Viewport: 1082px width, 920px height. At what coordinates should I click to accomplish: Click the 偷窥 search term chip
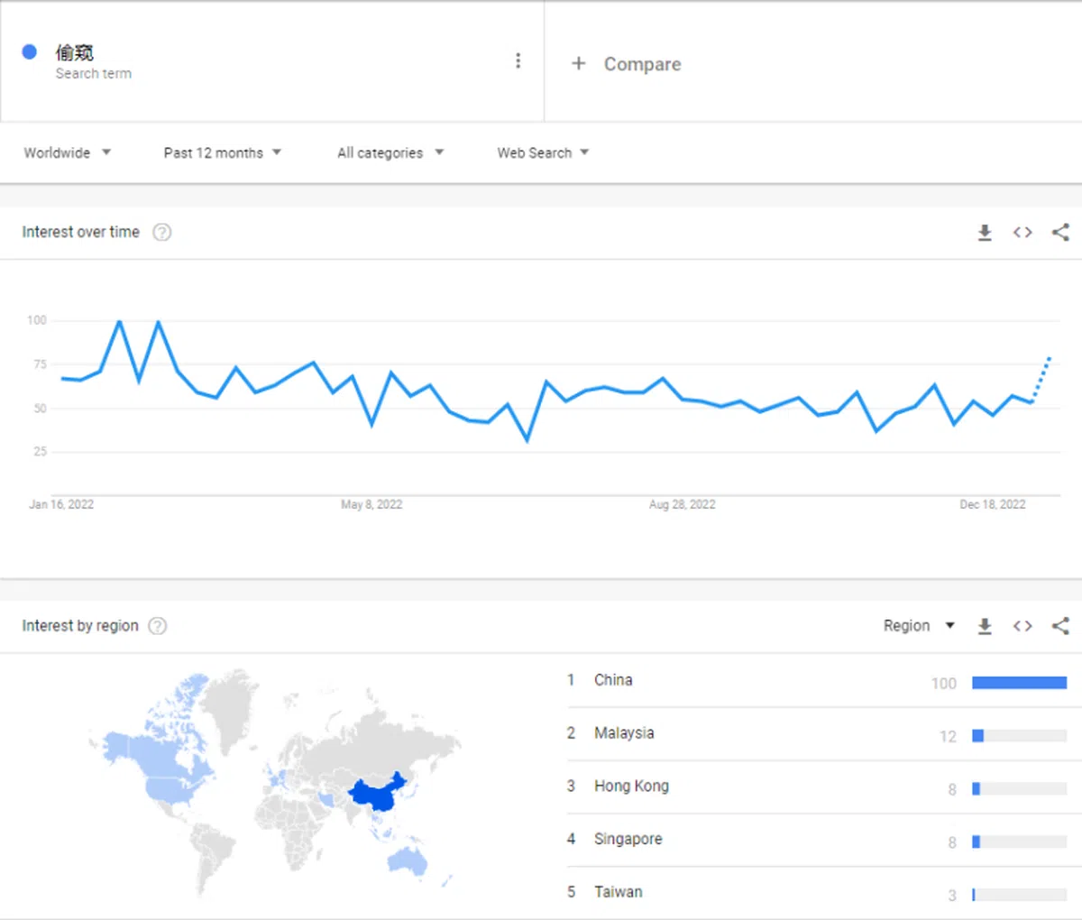click(x=75, y=52)
